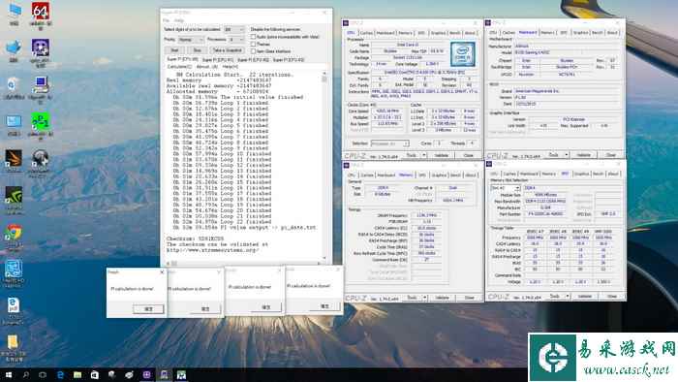This screenshot has width=678, height=382.
Task: Open the Intel graphics desktop shortcut
Action: point(14,270)
